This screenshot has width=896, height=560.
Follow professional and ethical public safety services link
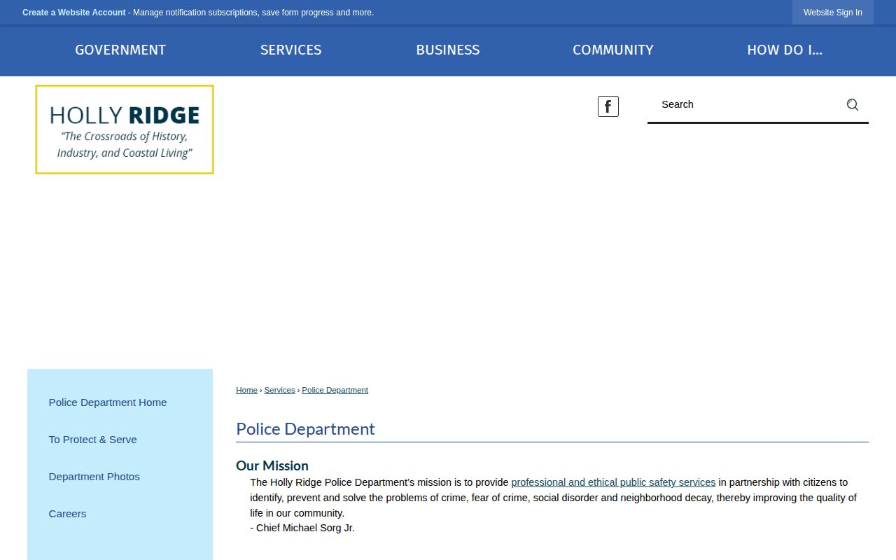tap(613, 482)
